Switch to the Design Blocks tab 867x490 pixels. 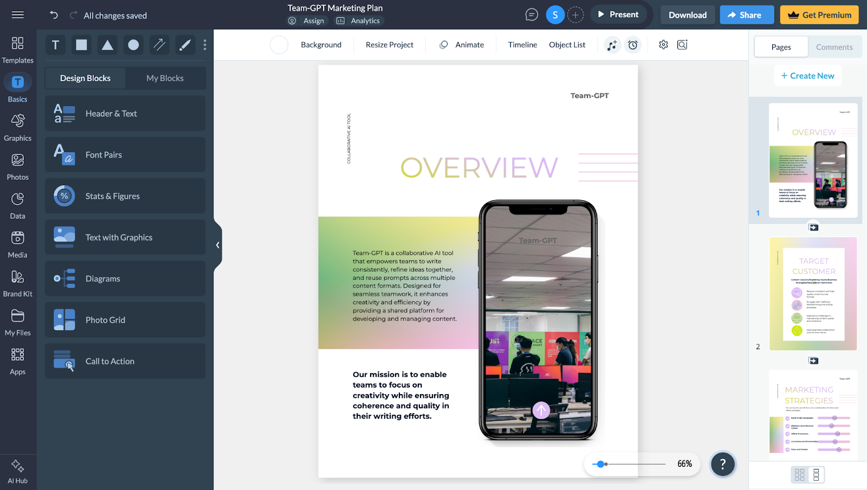[x=85, y=78]
